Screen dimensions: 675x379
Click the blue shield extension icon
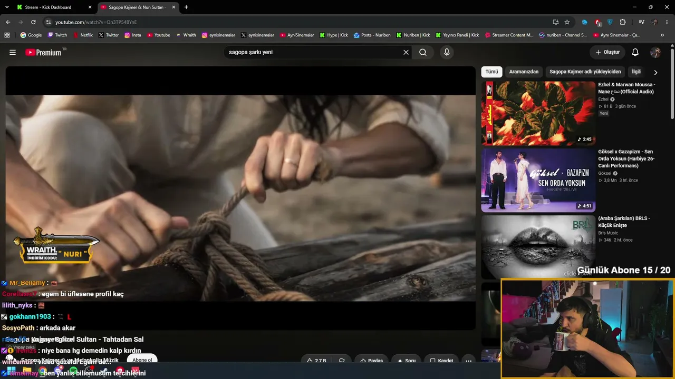[x=610, y=22]
